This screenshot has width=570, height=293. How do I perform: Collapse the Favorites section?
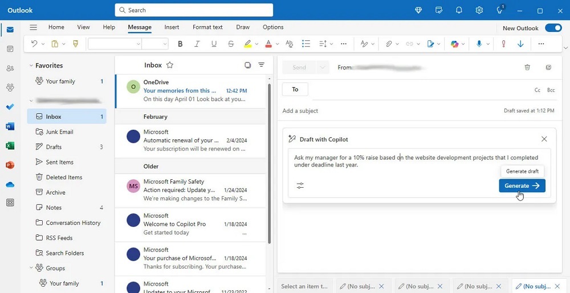coord(31,65)
